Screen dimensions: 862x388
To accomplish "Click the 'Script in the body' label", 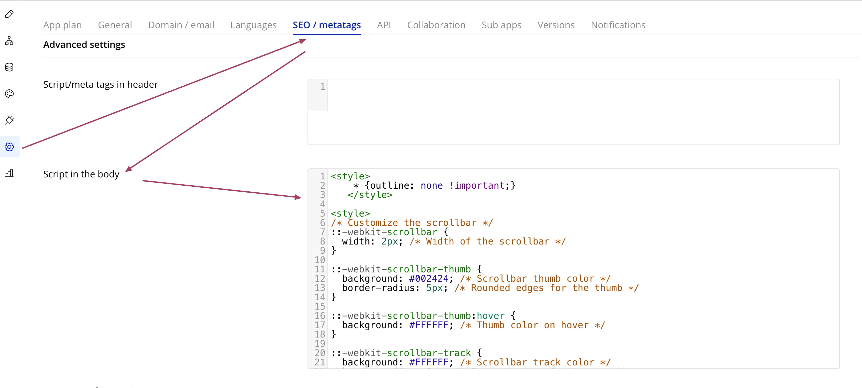I will point(81,174).
